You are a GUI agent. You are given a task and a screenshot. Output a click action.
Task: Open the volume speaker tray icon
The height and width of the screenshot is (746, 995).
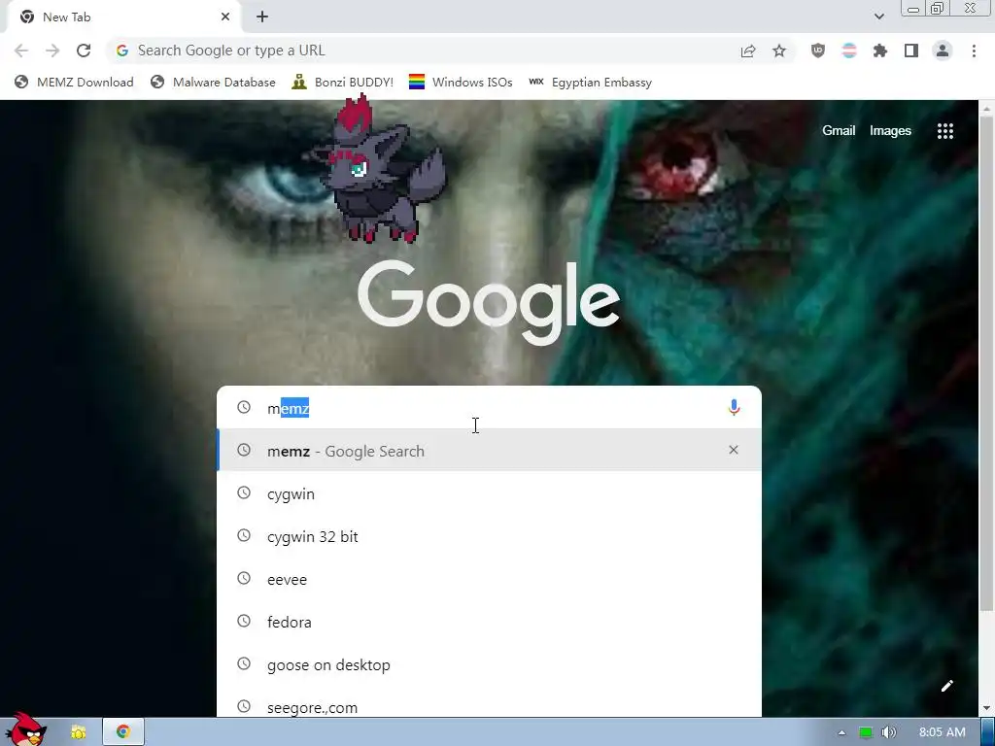[x=889, y=732]
